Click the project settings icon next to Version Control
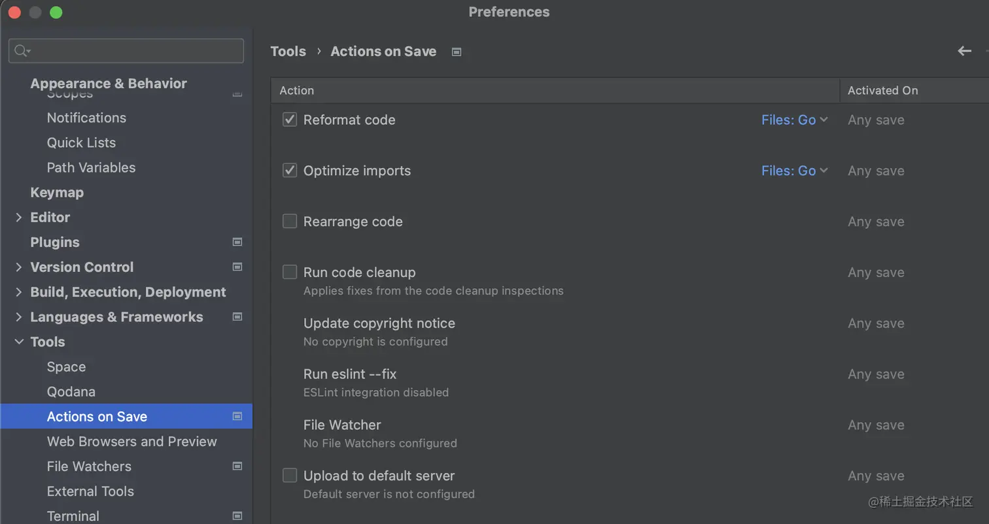 pyautogui.click(x=237, y=267)
